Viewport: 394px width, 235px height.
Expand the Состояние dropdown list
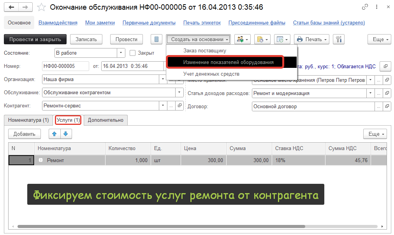tap(121, 53)
